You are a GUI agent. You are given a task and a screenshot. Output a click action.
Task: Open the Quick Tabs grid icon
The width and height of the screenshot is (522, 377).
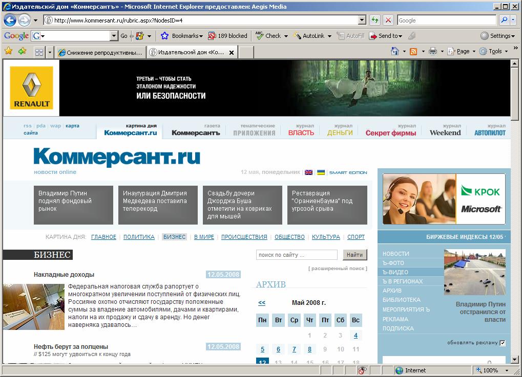(39, 52)
